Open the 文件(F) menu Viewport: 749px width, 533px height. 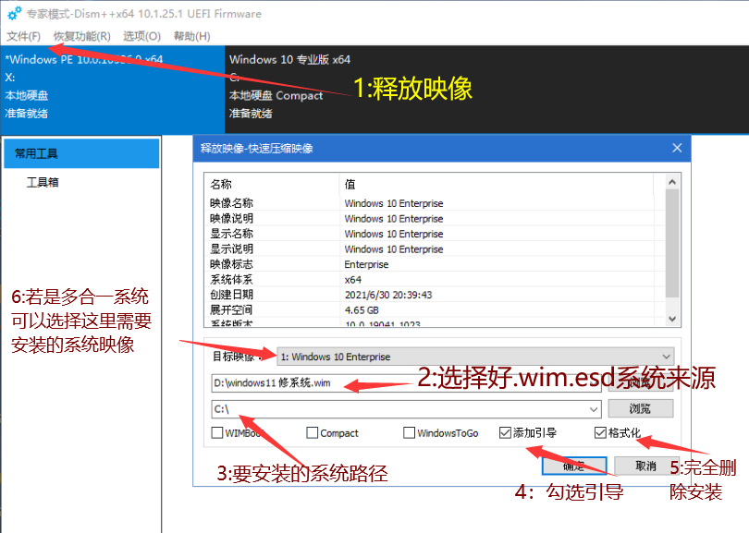click(22, 36)
